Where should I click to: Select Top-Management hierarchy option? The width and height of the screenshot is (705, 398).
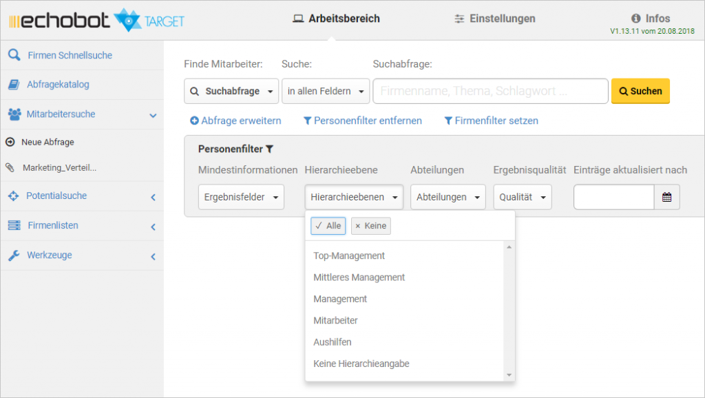tap(349, 255)
